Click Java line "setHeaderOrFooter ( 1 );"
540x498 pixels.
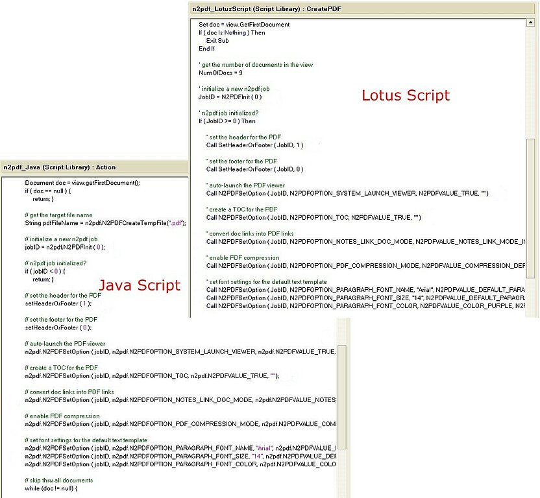click(58, 303)
